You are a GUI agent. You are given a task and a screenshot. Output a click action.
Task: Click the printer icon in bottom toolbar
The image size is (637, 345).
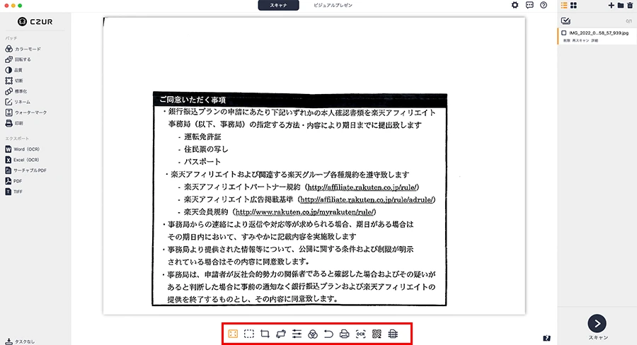pos(345,334)
